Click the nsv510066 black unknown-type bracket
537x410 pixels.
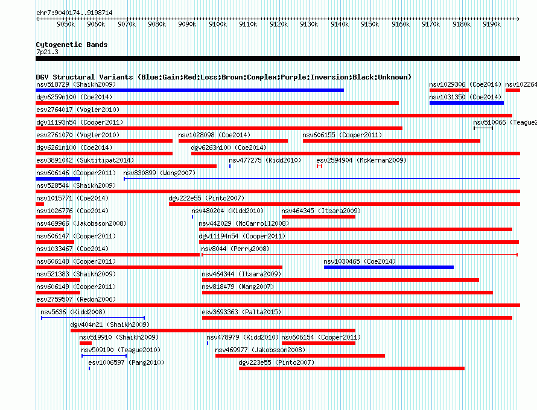coord(483,128)
